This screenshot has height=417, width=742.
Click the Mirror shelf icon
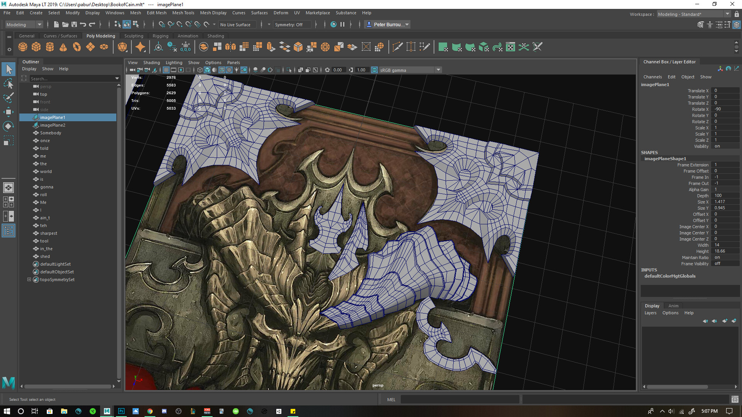(231, 47)
